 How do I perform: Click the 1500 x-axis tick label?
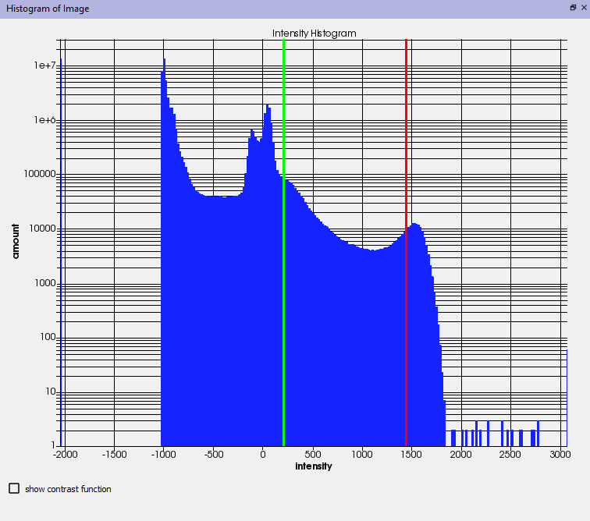[411, 455]
